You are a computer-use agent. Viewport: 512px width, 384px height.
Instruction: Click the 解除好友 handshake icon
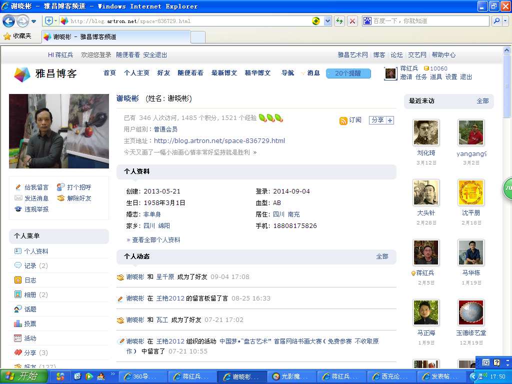tap(61, 198)
